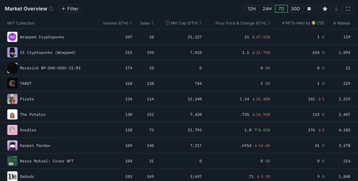The image size is (358, 181).
Task: Click V1 Cryptopunks (Wrapped) avatar
Action: pos(12,53)
